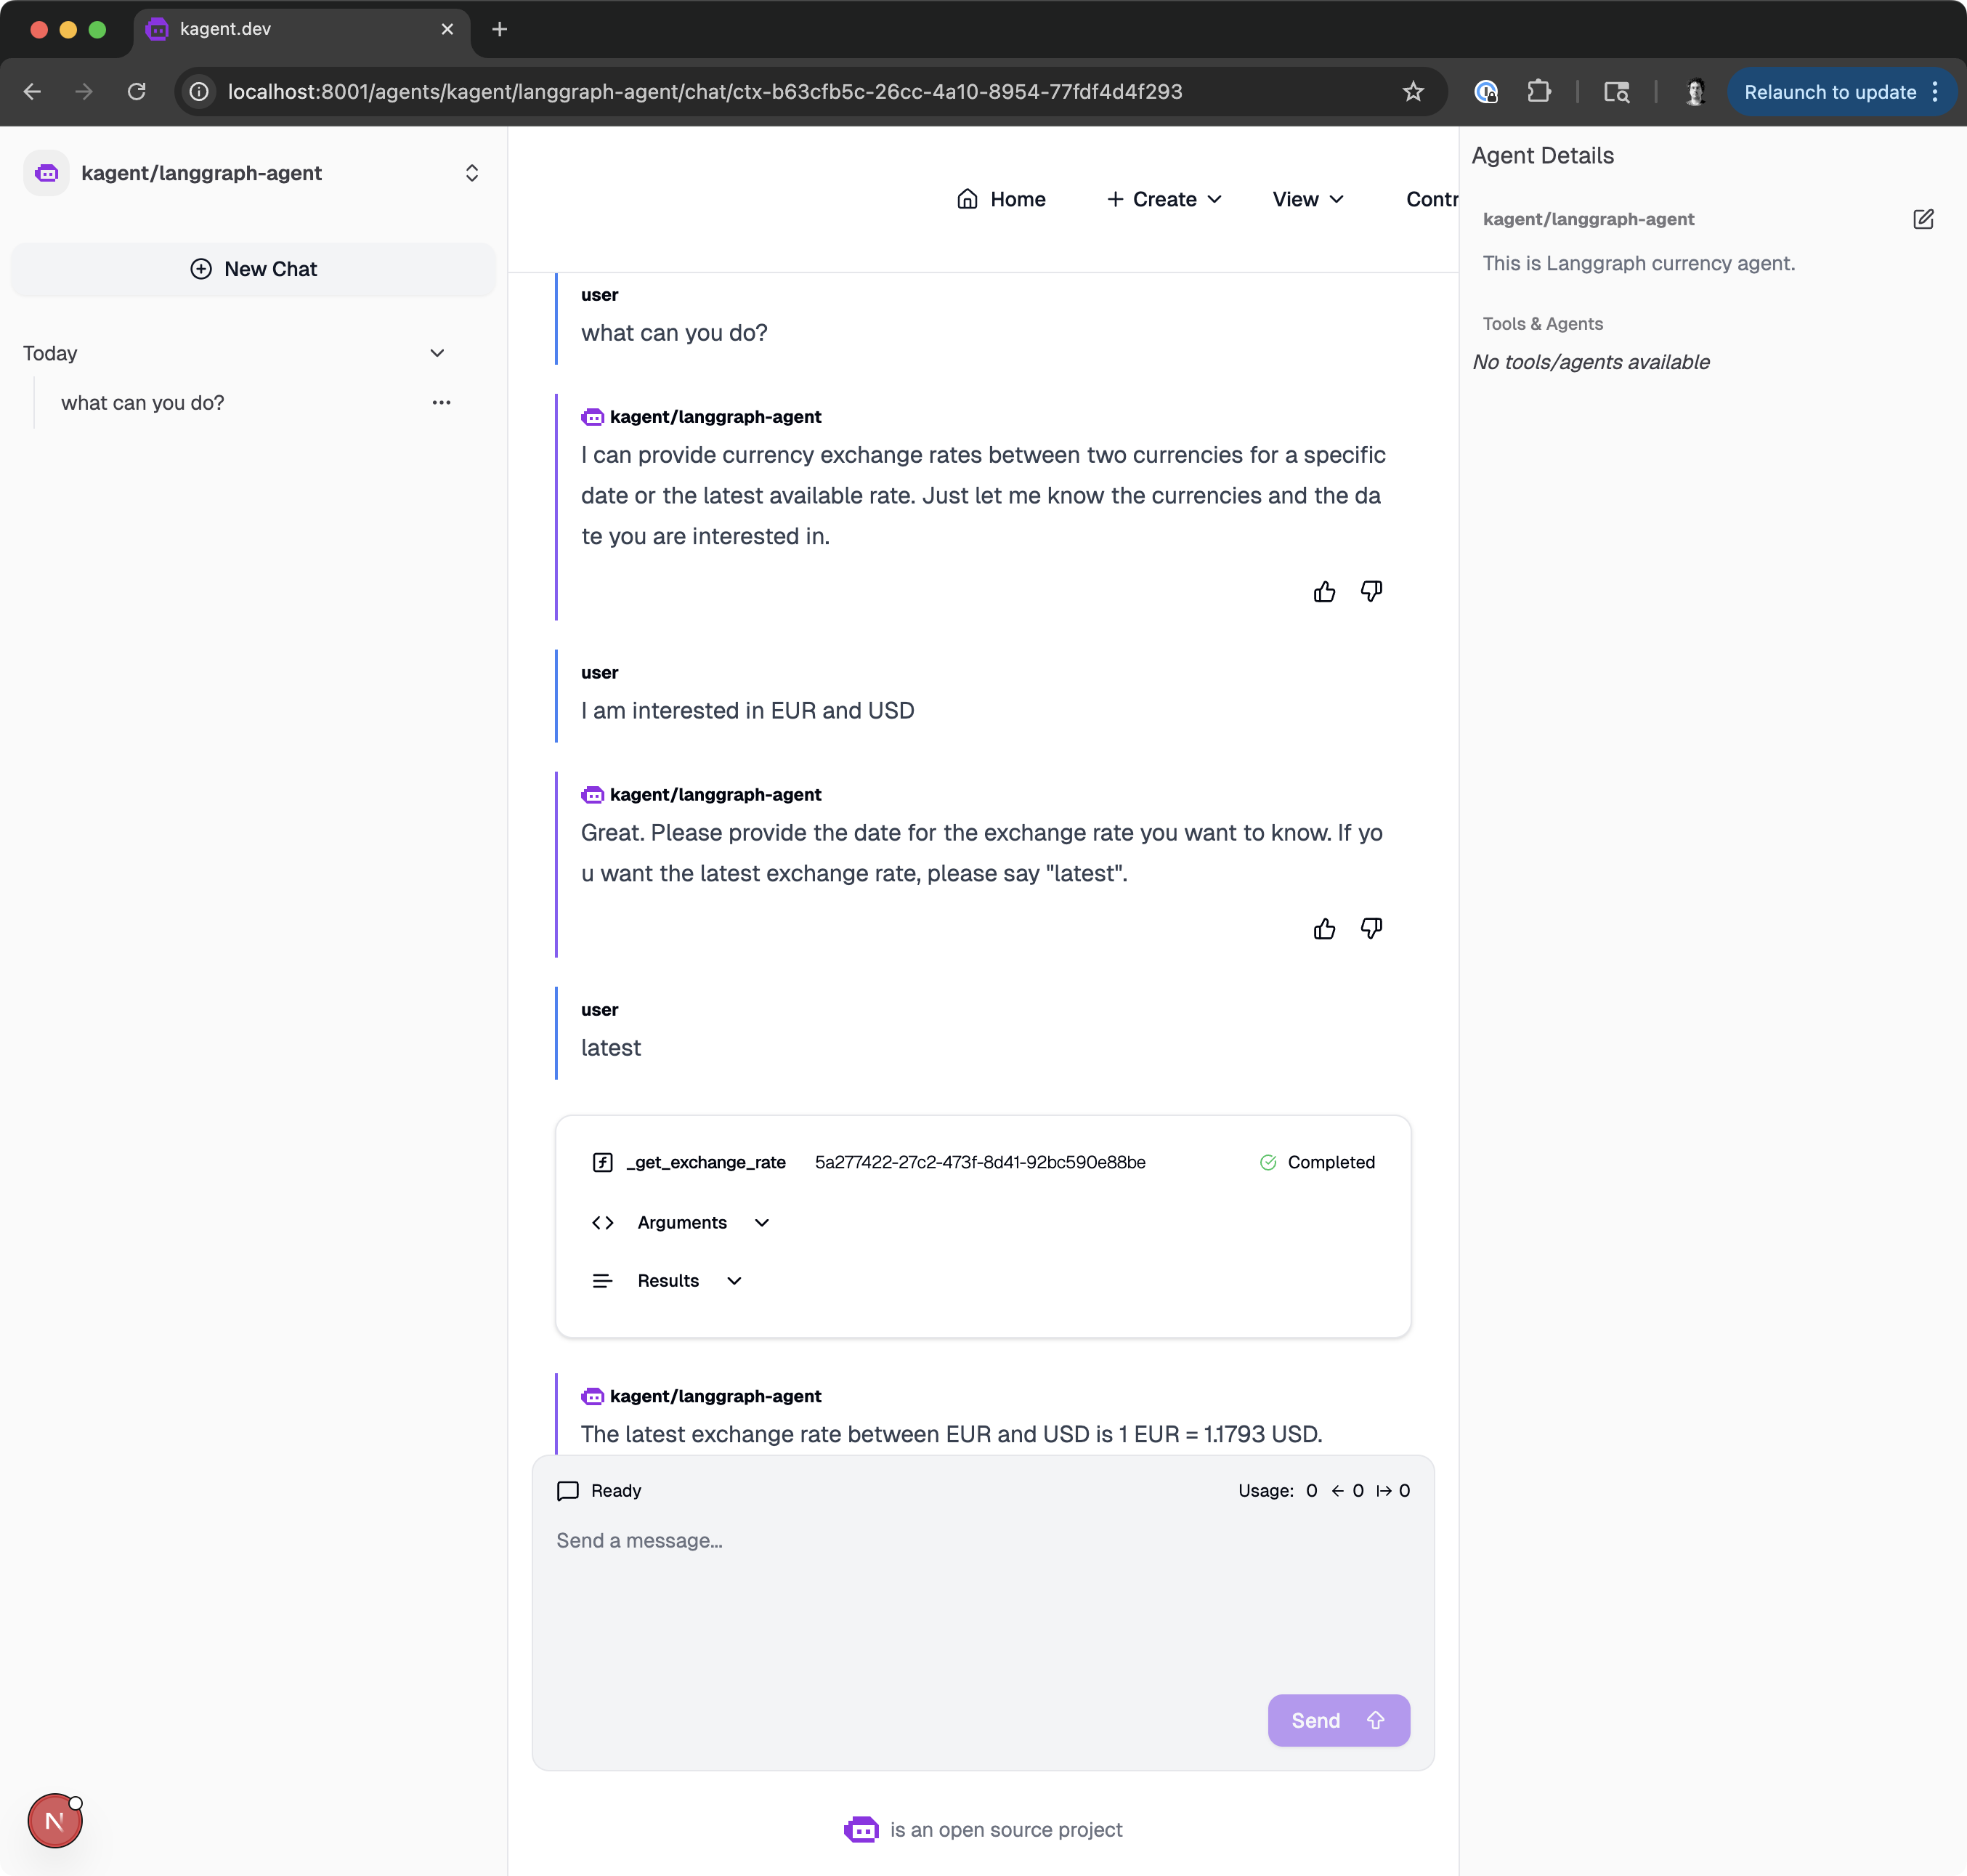1967x1876 pixels.
Task: Open three-dot menu for chat entry
Action: (441, 403)
